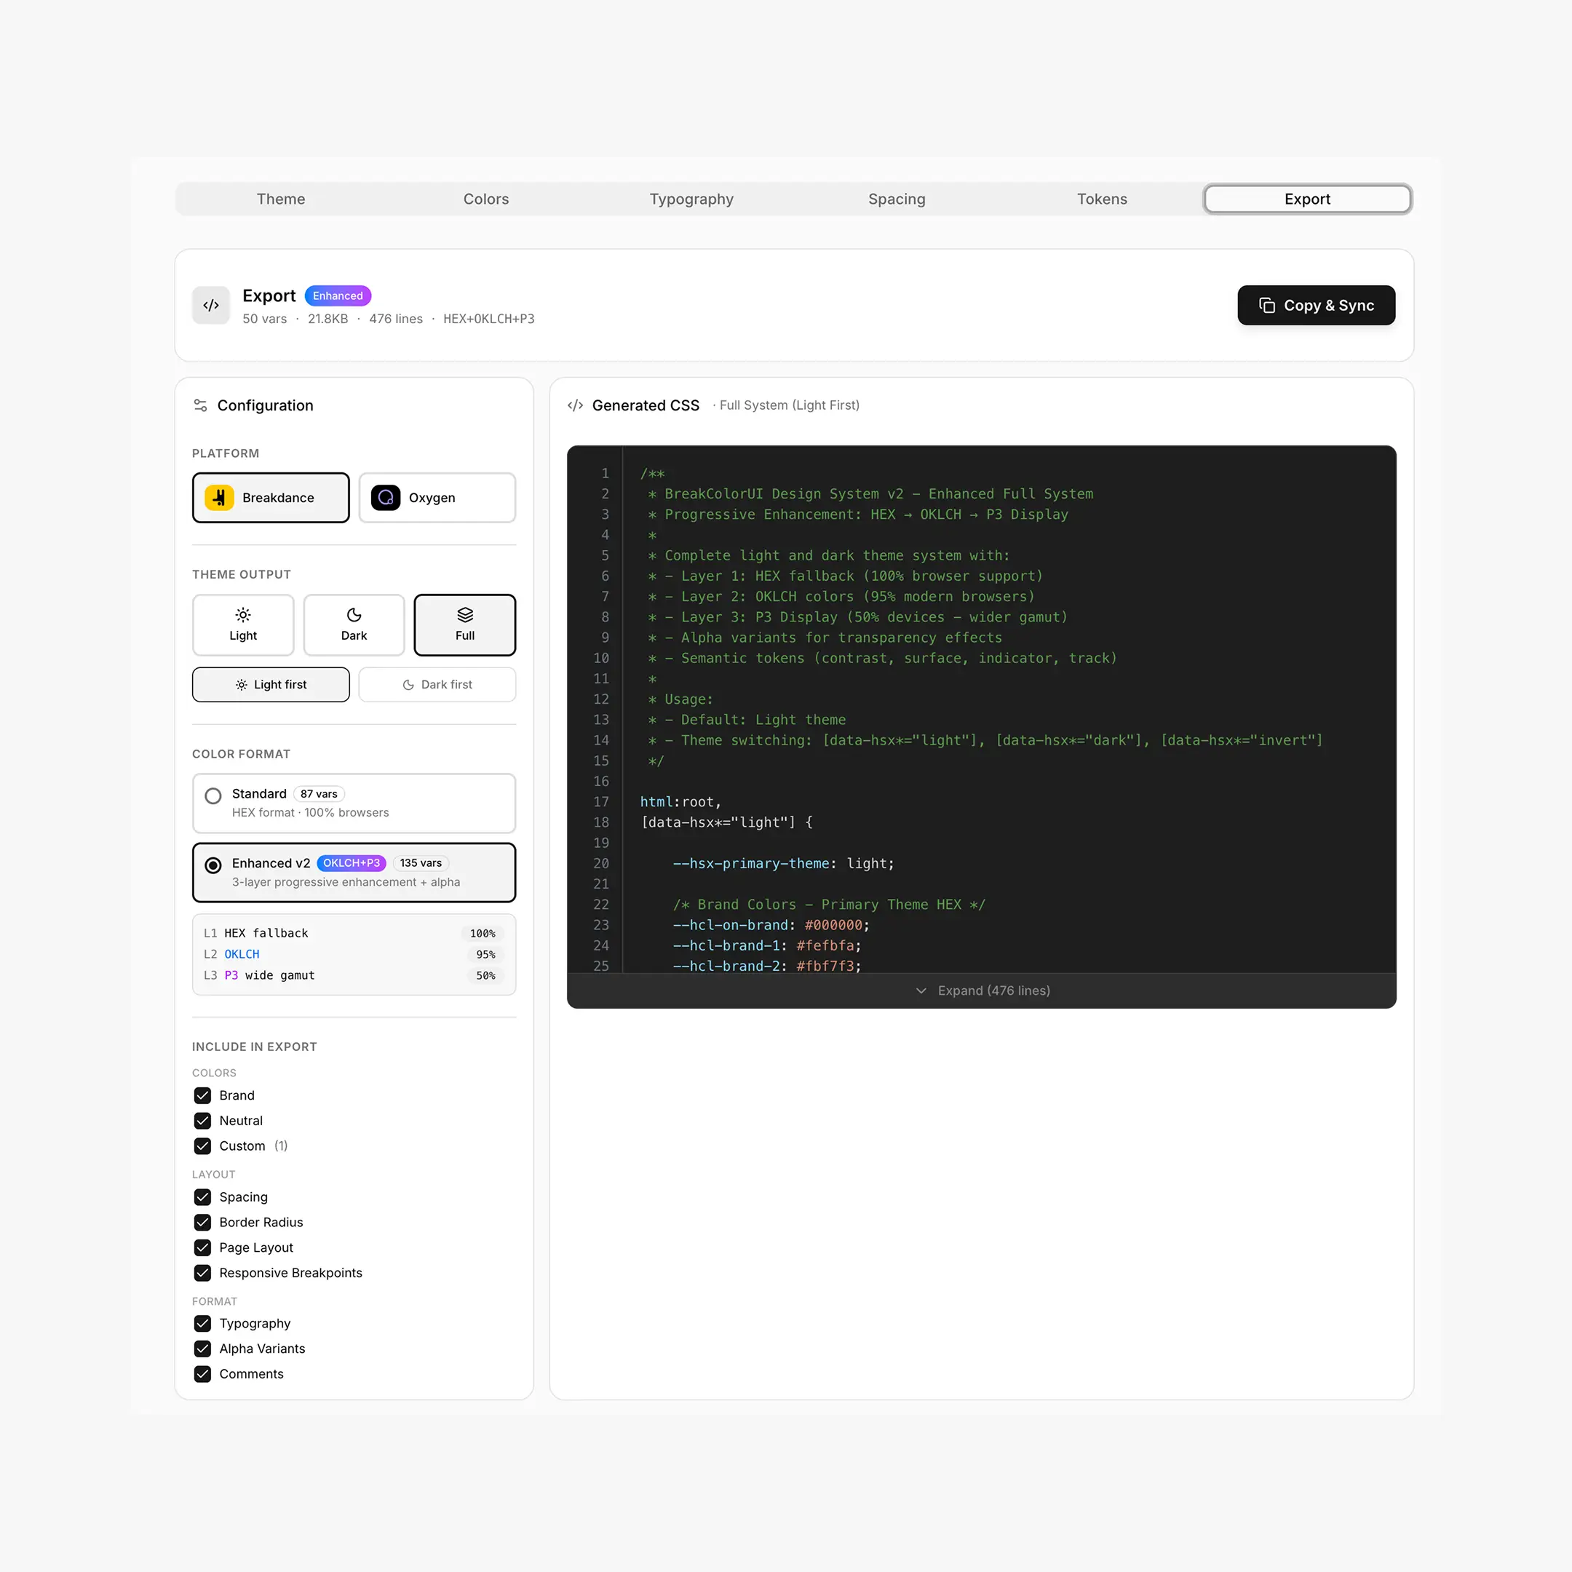The width and height of the screenshot is (1572, 1572).
Task: Open the Tokens tab
Action: [x=1102, y=199]
